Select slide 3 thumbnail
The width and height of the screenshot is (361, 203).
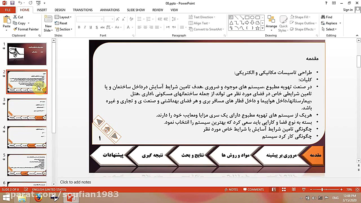27,110
